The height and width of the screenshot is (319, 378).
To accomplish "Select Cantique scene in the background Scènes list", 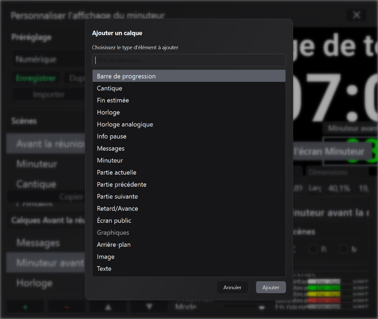I will coord(46,184).
